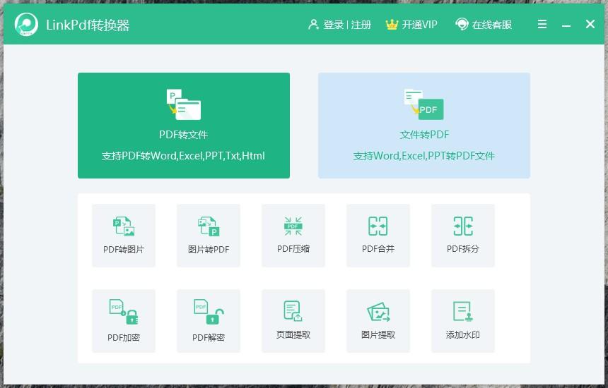This screenshot has width=608, height=388.
Task: Click the PDF转文件 card icon
Action: [184, 104]
